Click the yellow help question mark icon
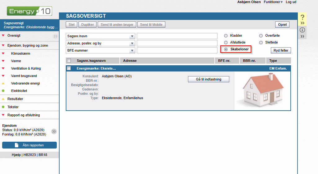318x174 pixels. coord(302,17)
